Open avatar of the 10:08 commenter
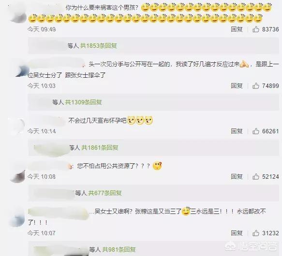Viewport: 282px width, 256px height. pyautogui.click(x=18, y=173)
